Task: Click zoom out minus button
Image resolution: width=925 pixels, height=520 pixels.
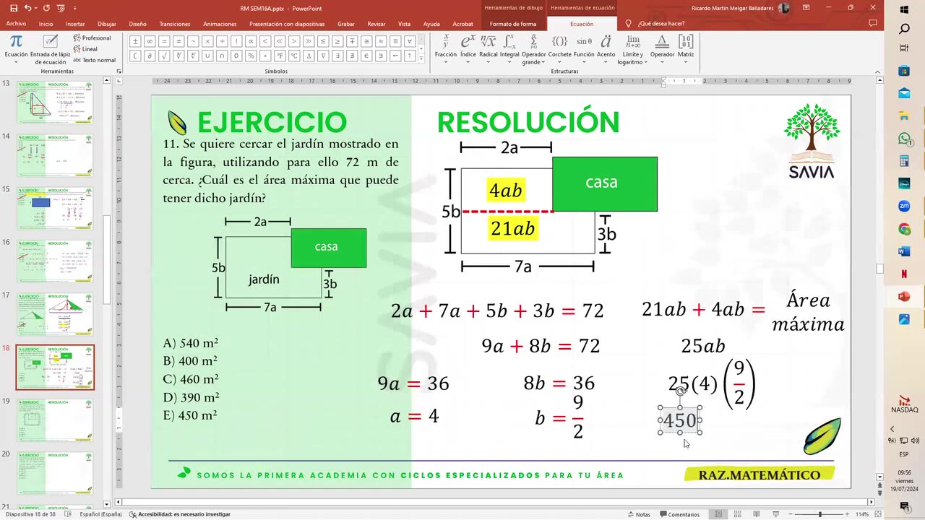Action: (x=791, y=514)
